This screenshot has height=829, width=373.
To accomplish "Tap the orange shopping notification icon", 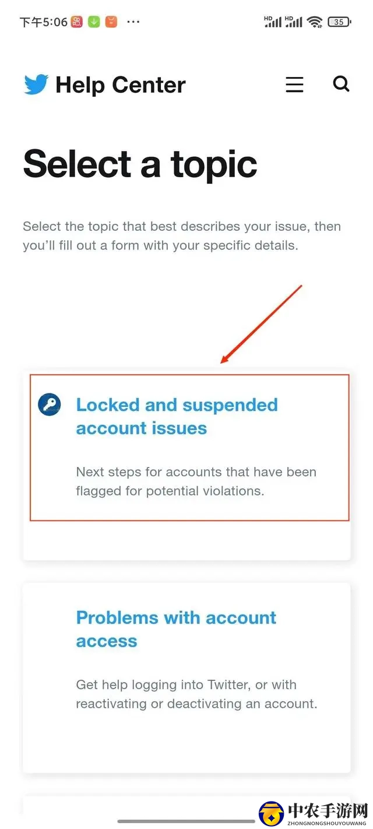I will point(111,22).
